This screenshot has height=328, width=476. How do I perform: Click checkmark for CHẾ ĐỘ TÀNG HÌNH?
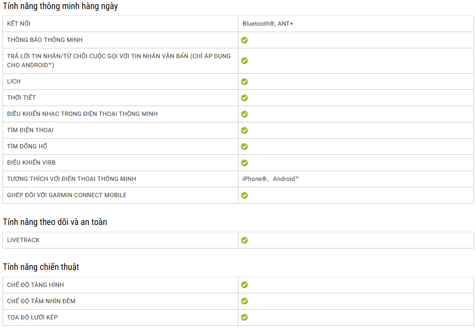pyautogui.click(x=244, y=285)
